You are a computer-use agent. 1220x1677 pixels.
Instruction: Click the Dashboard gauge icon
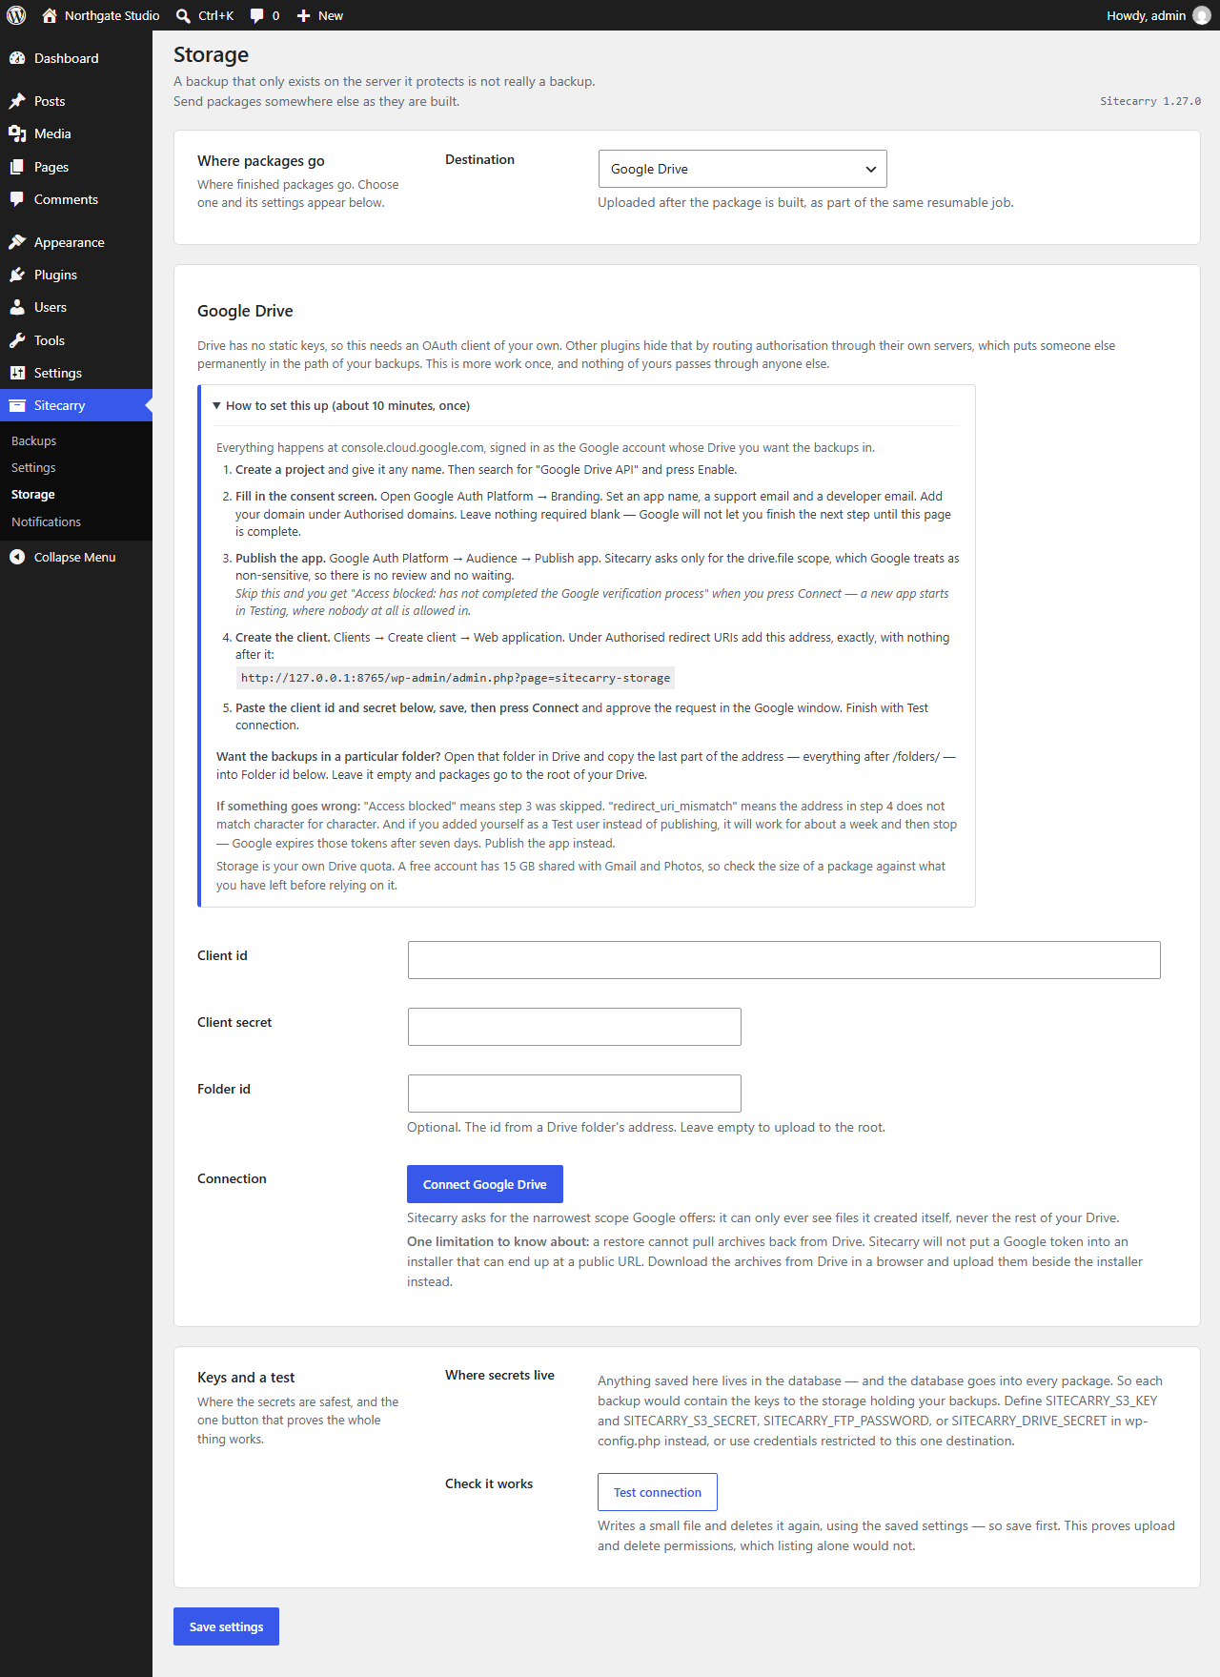tap(17, 58)
